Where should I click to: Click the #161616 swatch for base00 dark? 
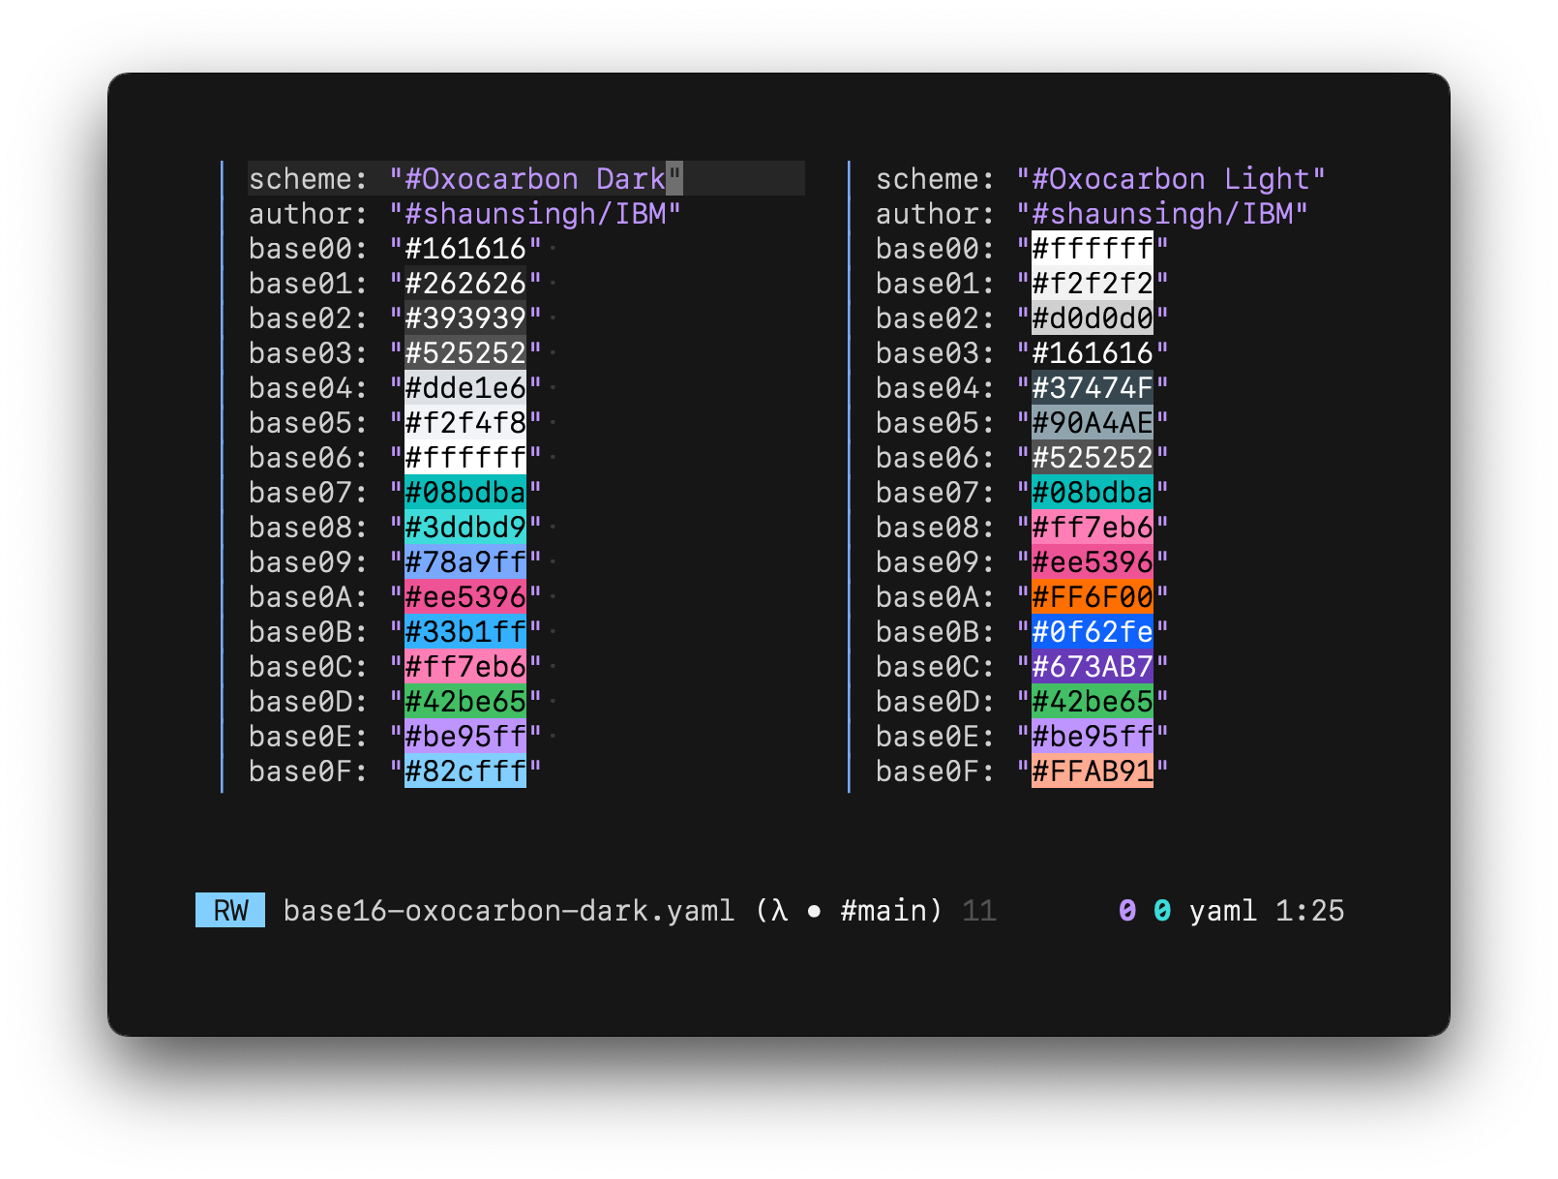click(464, 249)
